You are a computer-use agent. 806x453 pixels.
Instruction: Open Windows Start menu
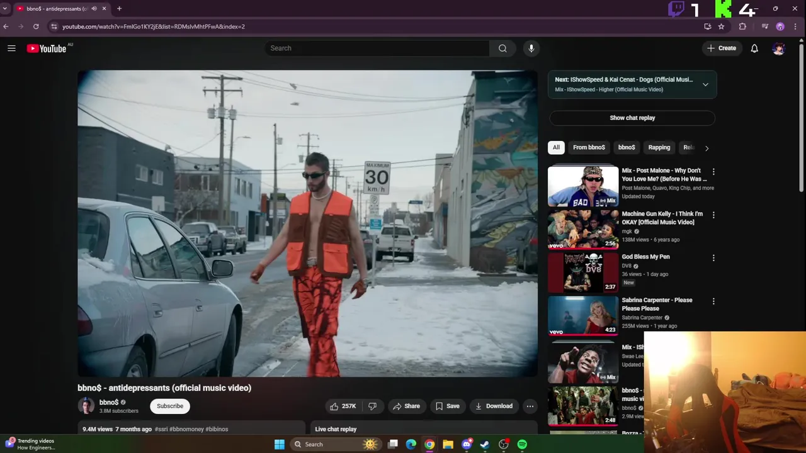(x=280, y=444)
